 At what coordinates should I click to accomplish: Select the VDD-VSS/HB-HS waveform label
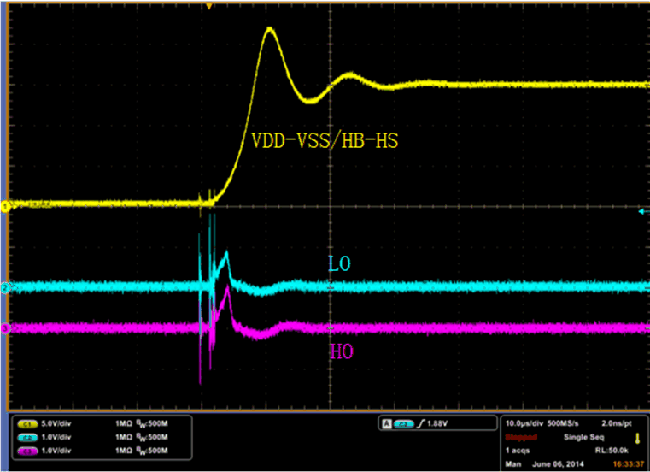325,141
